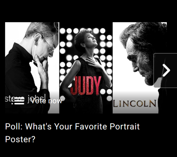Select the Judy poster image
This screenshot has height=157, width=177.
86,68
